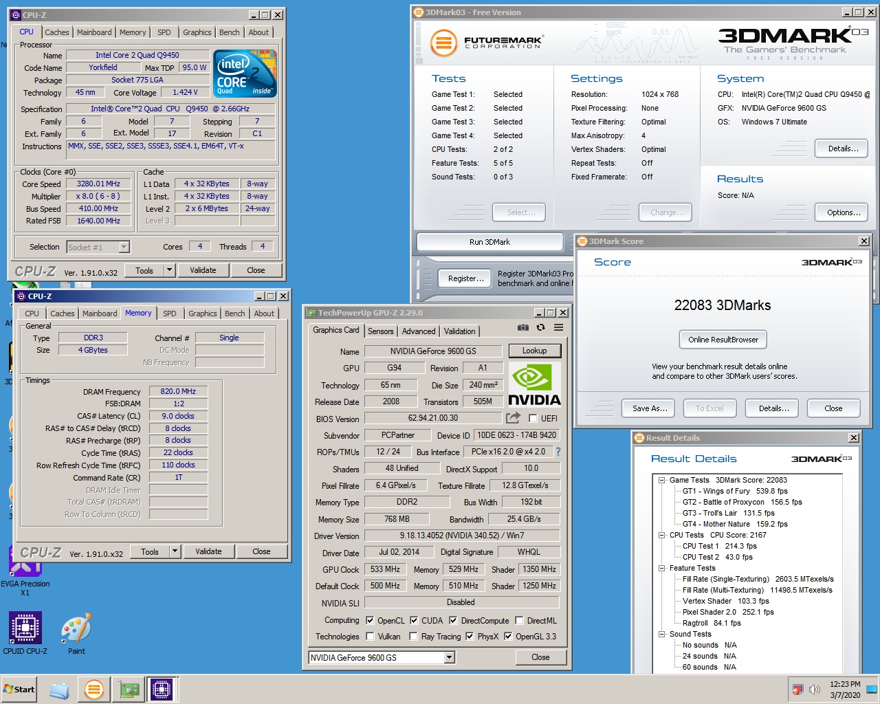The height and width of the screenshot is (704, 880).
Task: Toggle the OpenGL 3.3 checkbox
Action: pos(508,636)
